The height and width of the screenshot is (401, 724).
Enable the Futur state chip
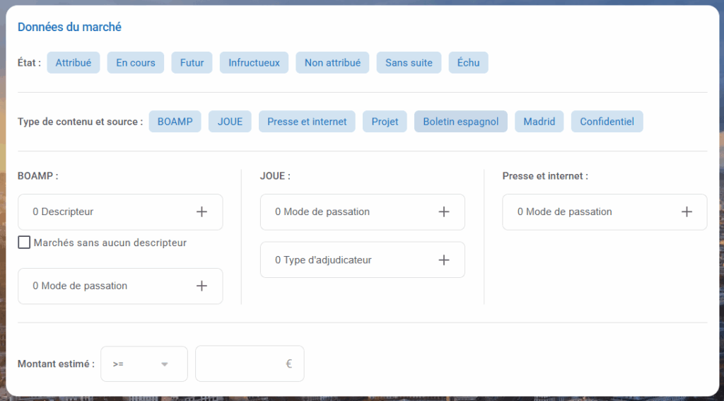(192, 62)
